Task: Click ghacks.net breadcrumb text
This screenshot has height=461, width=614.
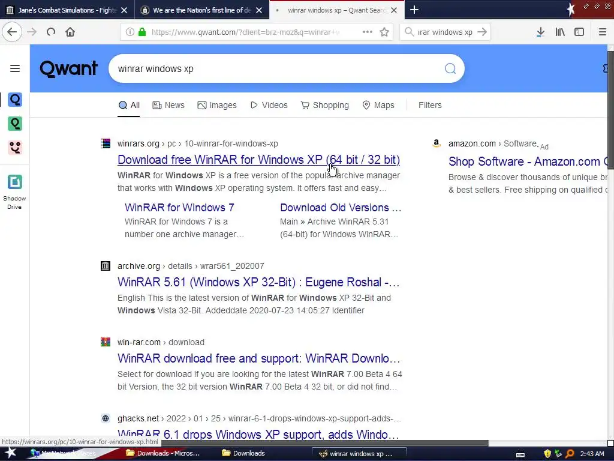Action: [x=259, y=418]
